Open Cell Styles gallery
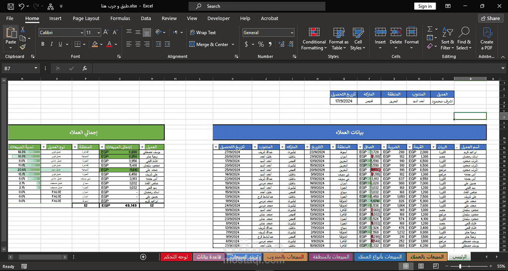The image size is (508, 271). 358,39
